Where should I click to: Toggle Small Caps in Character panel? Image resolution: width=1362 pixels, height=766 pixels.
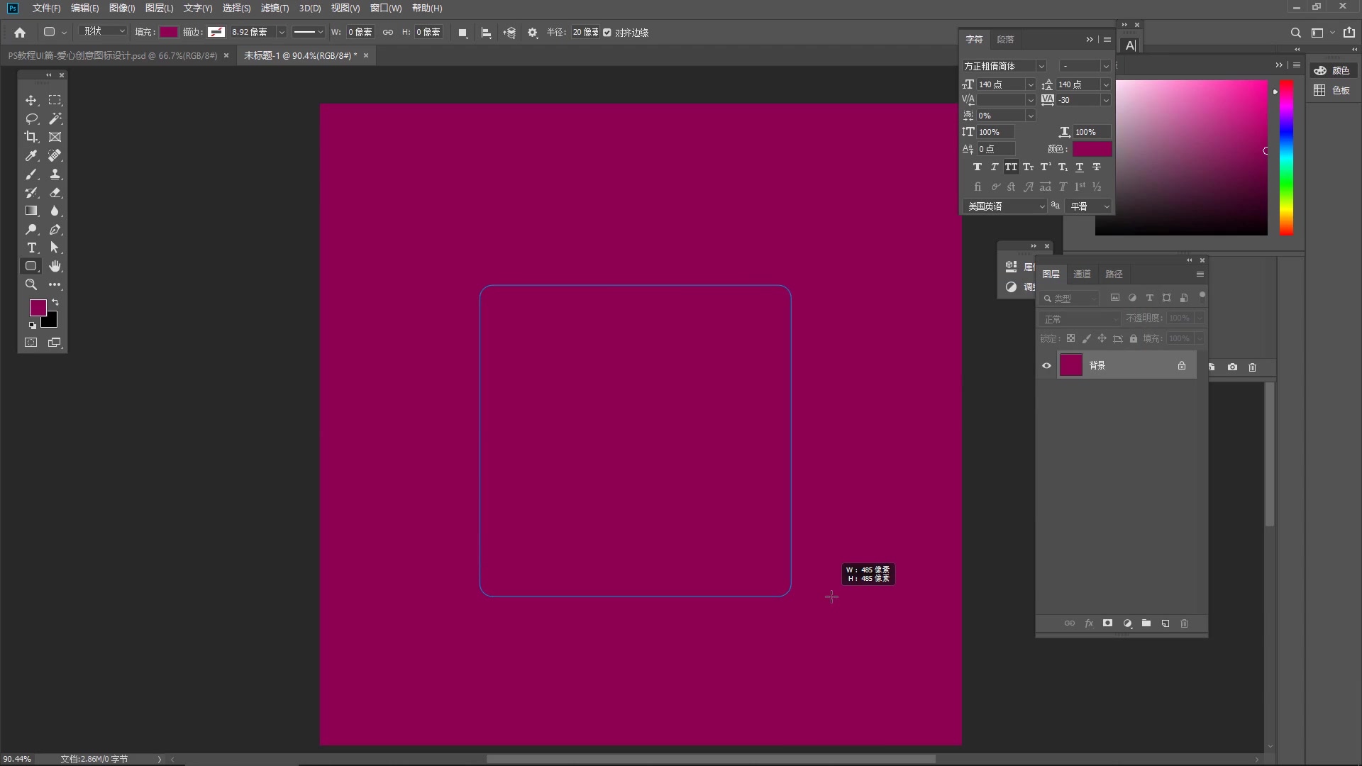pyautogui.click(x=1028, y=167)
